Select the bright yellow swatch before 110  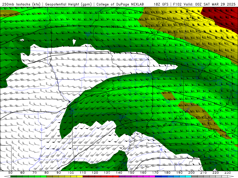tap(80, 176)
